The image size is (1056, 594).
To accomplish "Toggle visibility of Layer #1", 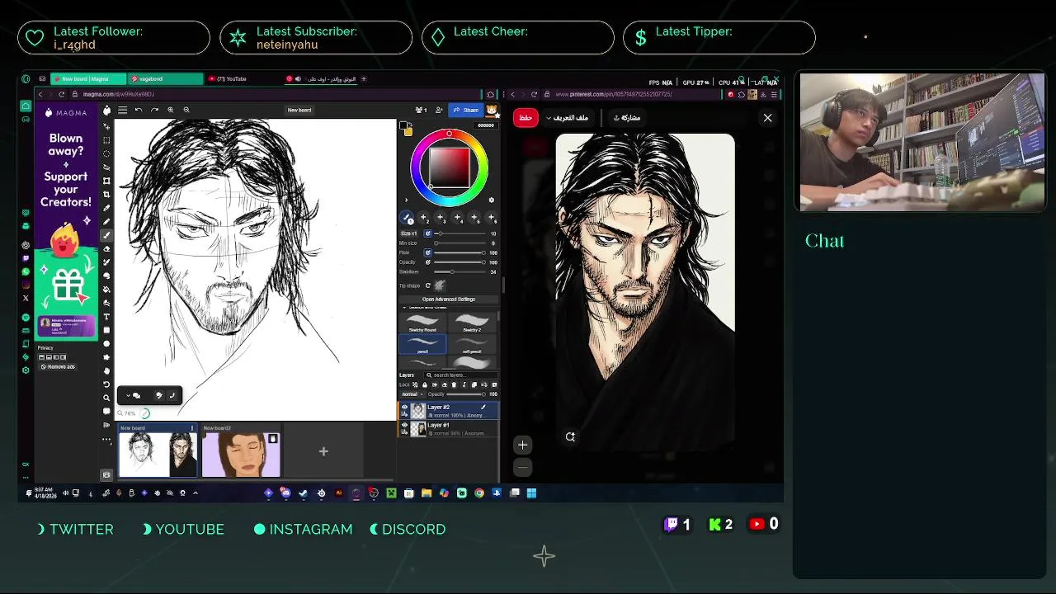I will click(x=405, y=425).
